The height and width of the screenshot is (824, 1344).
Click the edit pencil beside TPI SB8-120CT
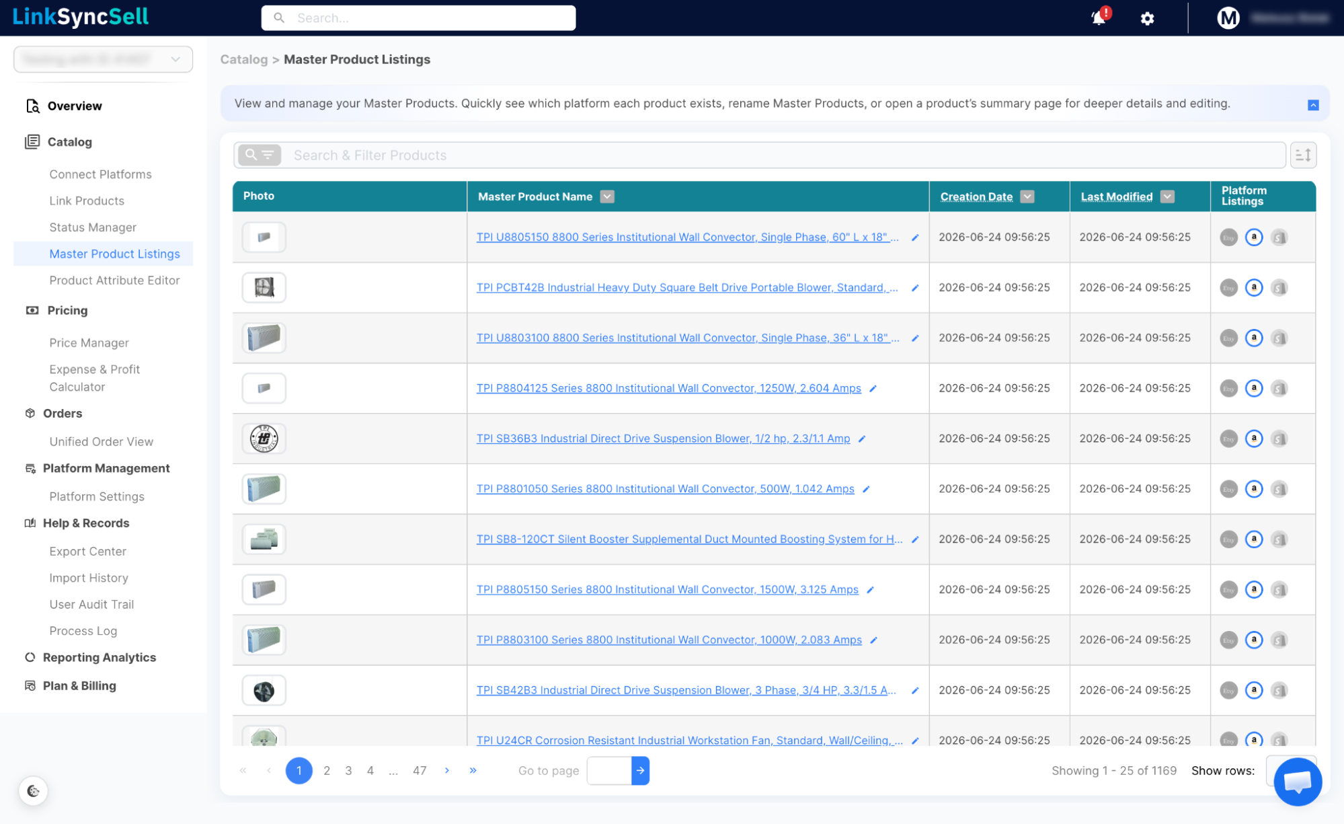click(x=915, y=539)
